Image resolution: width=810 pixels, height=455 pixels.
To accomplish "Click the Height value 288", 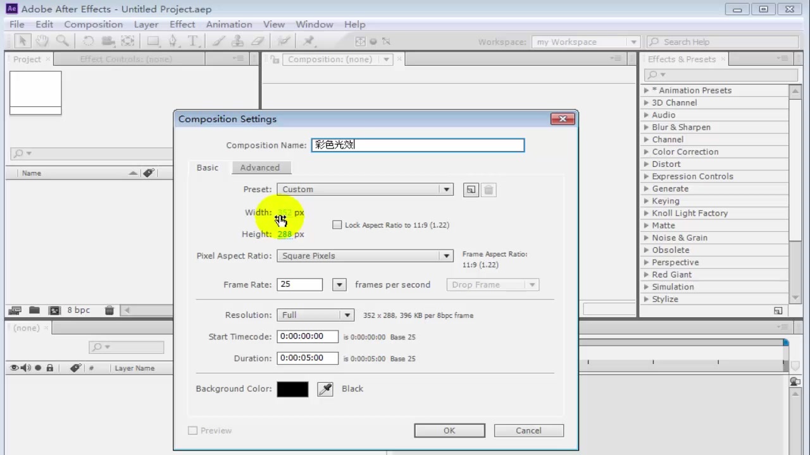I will pyautogui.click(x=285, y=234).
